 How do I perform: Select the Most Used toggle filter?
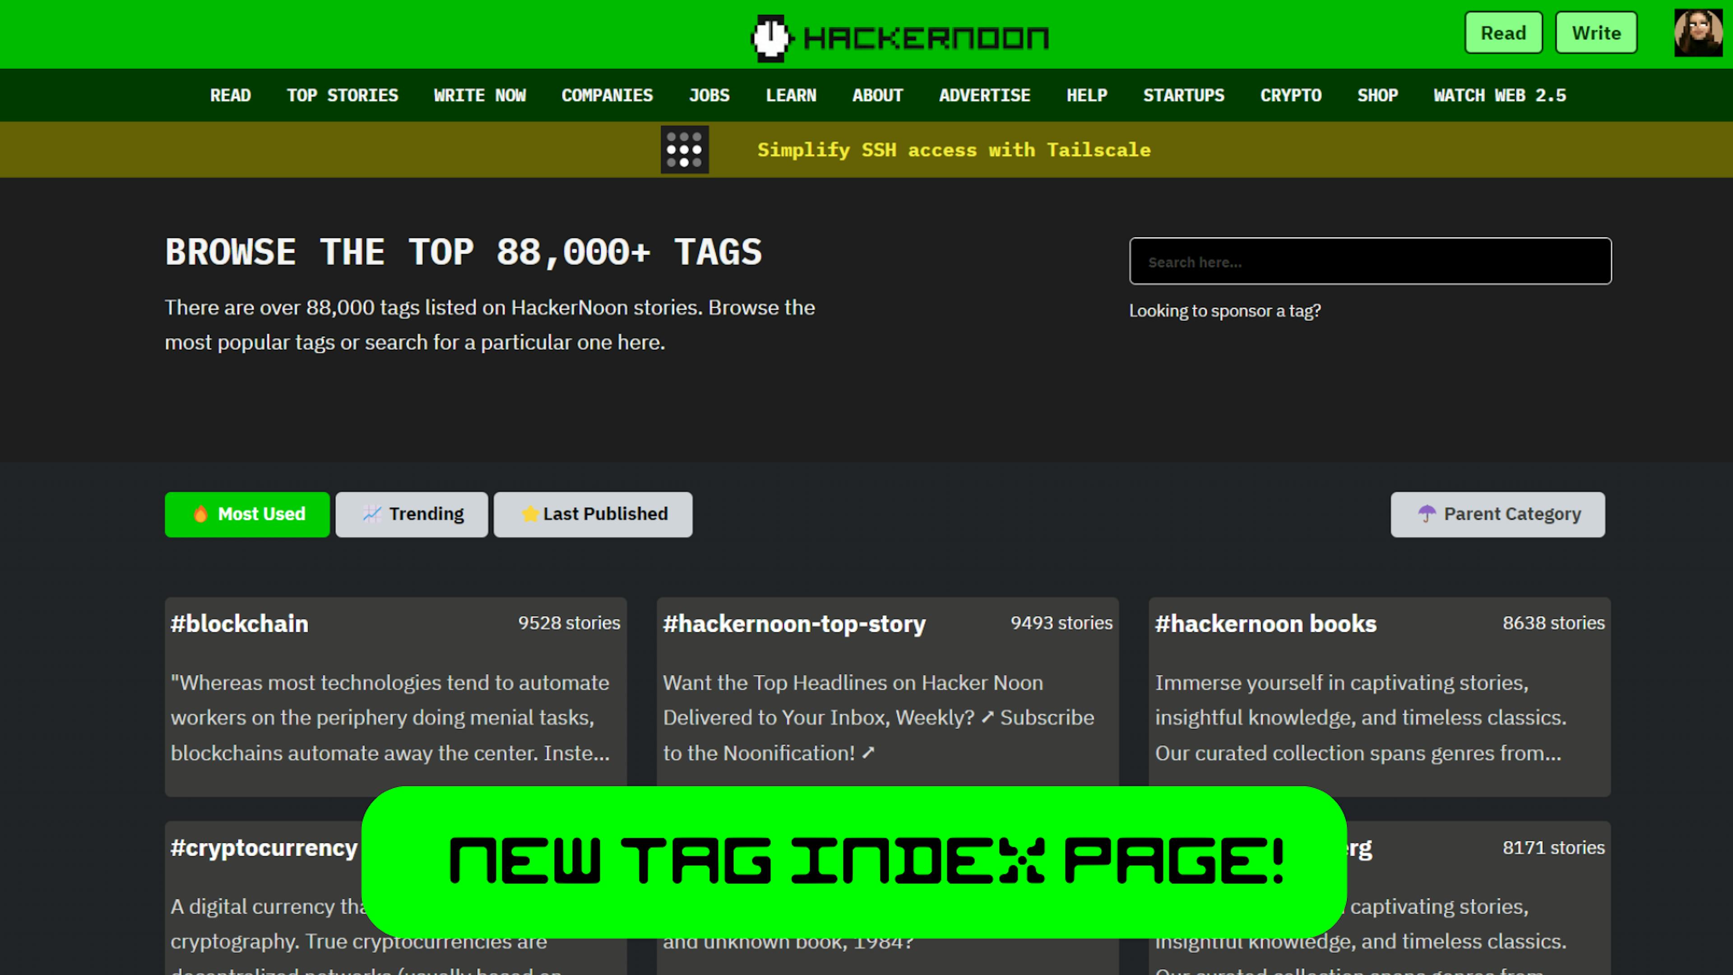[246, 514]
